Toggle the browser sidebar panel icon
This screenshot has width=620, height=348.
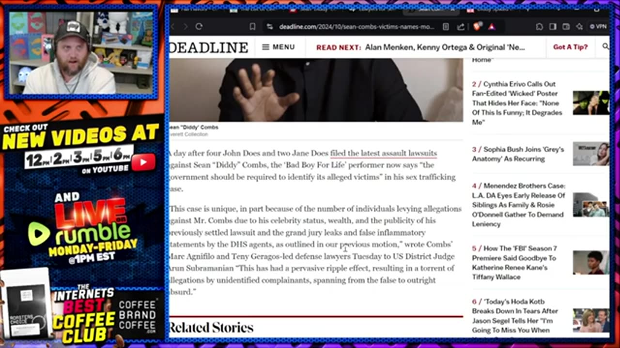(x=553, y=27)
